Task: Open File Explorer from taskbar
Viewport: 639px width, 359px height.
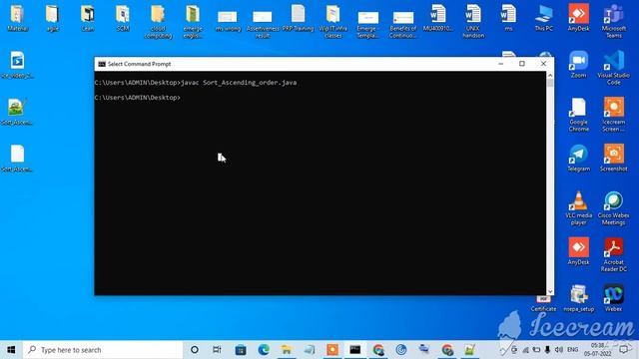Action: click(287, 350)
